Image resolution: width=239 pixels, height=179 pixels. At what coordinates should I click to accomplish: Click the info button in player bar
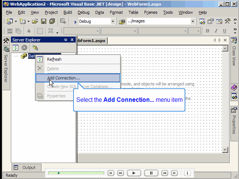(187, 173)
